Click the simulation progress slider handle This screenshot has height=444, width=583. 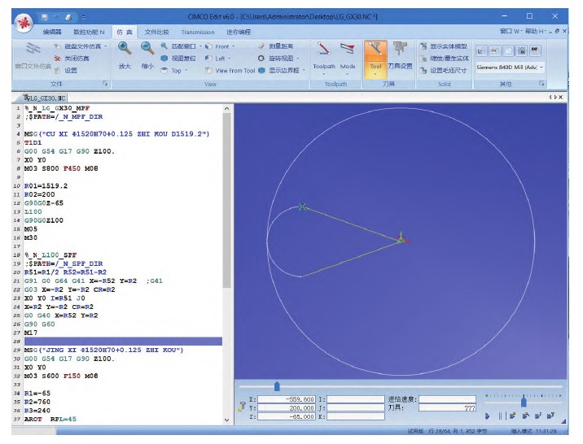coord(277,386)
